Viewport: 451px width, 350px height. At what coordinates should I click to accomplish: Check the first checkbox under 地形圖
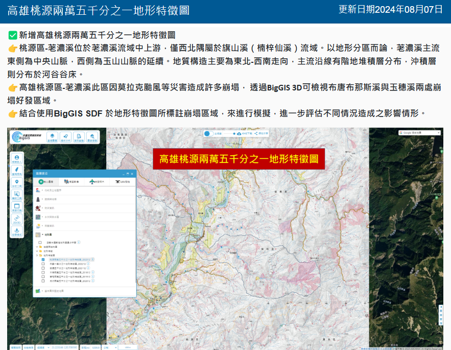pyautogui.click(x=40, y=242)
